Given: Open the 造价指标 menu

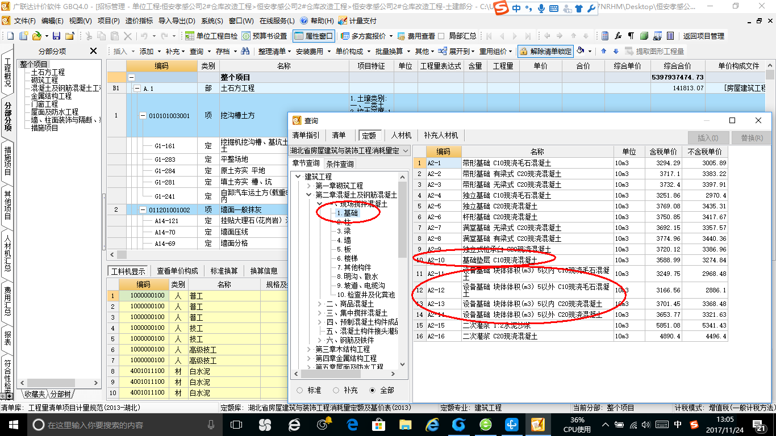Looking at the screenshot, I should pos(139,20).
